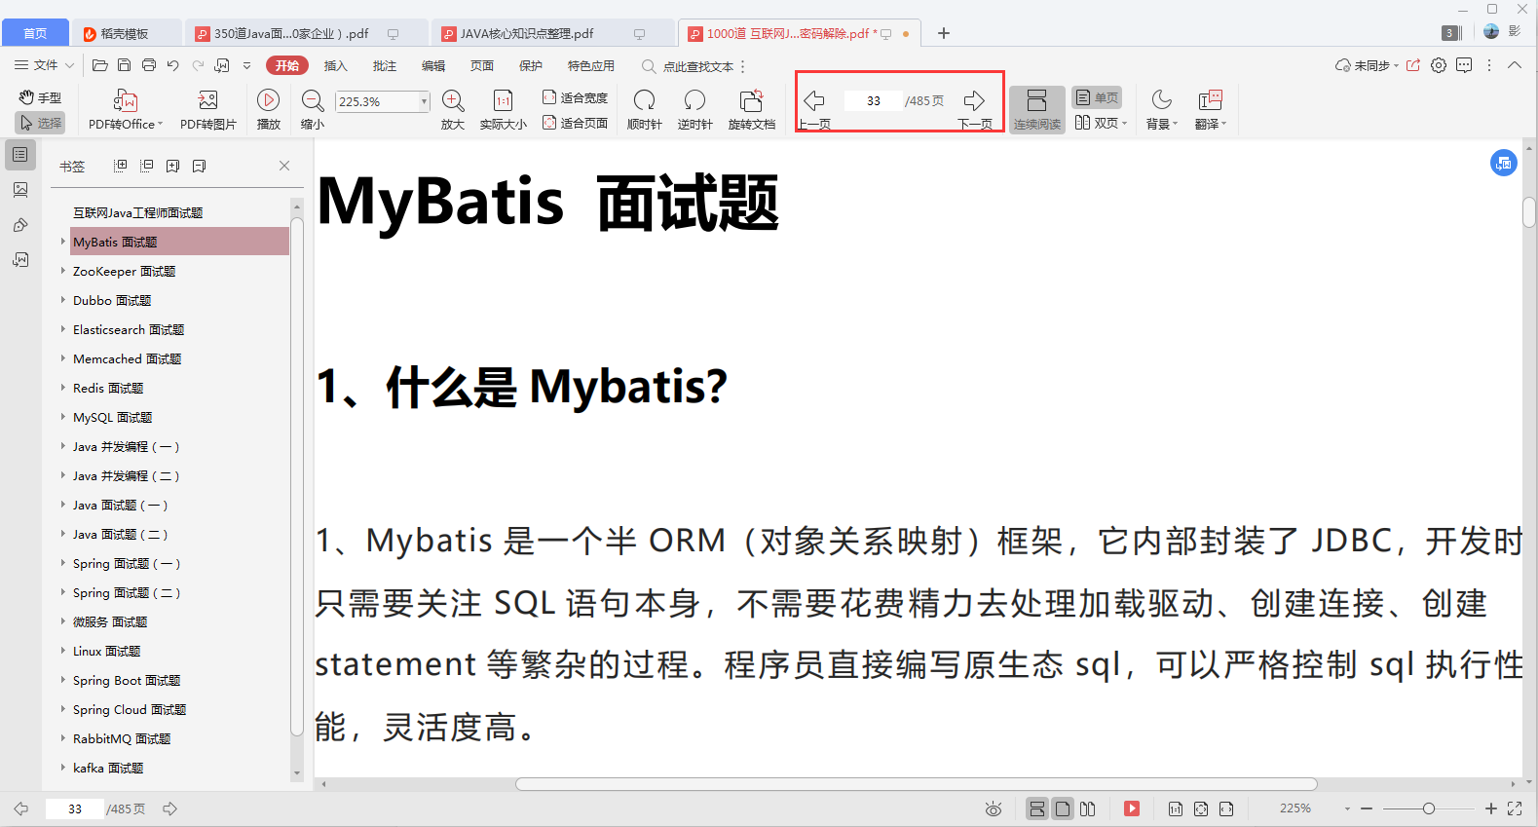Collapse the ribbon with the chevron

pos(1515,65)
